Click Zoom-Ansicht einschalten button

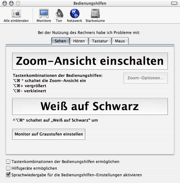click(90, 61)
